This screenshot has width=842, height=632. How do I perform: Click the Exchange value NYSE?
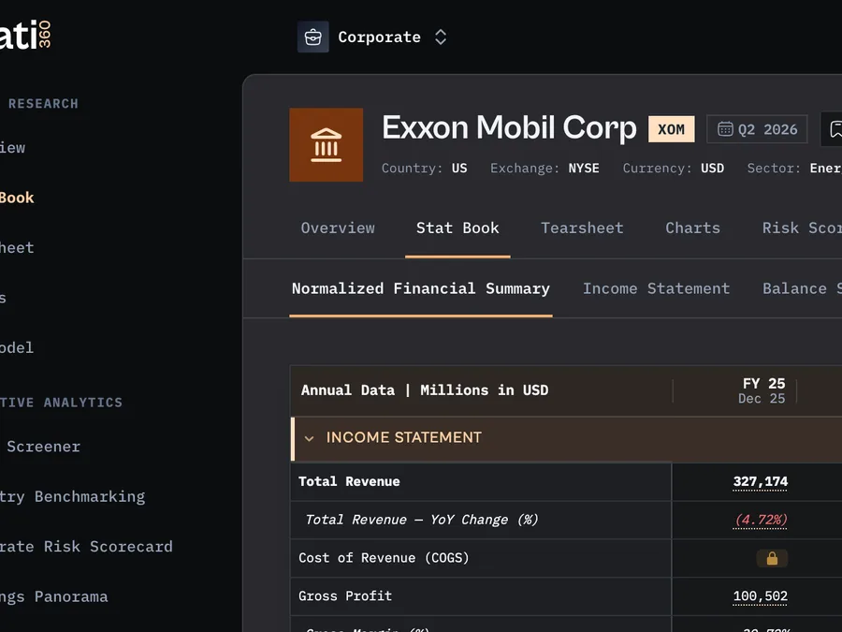pos(584,169)
